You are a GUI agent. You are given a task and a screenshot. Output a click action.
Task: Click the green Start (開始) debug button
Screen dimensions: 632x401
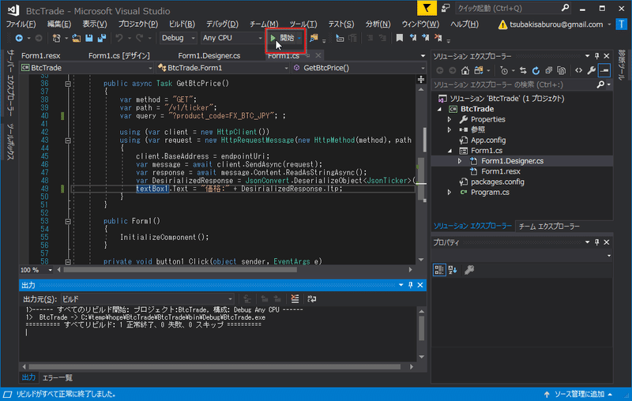pyautogui.click(x=282, y=38)
